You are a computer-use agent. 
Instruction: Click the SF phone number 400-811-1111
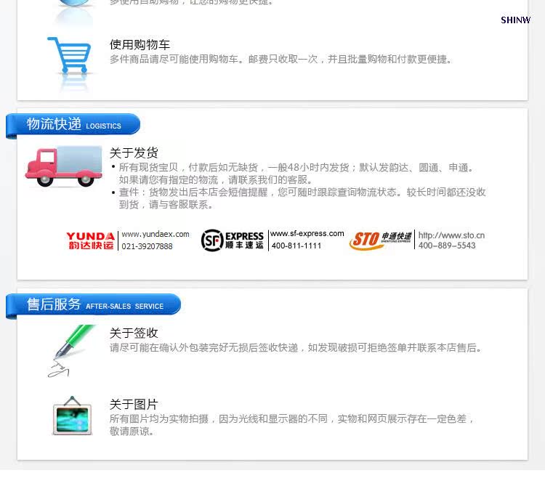(296, 246)
